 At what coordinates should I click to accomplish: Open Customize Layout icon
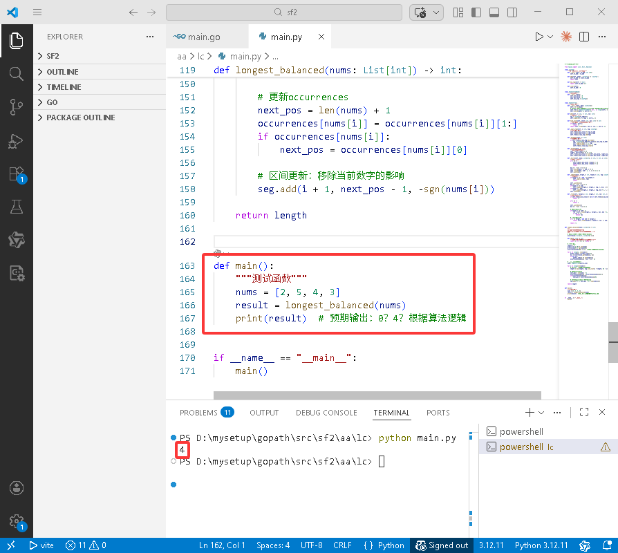point(458,12)
